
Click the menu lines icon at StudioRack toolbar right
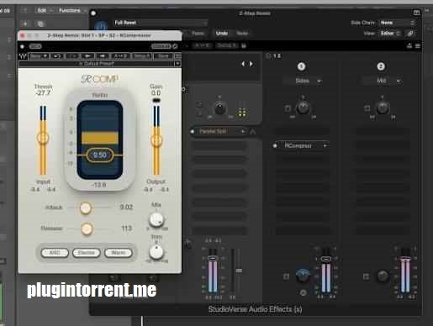coord(418,45)
